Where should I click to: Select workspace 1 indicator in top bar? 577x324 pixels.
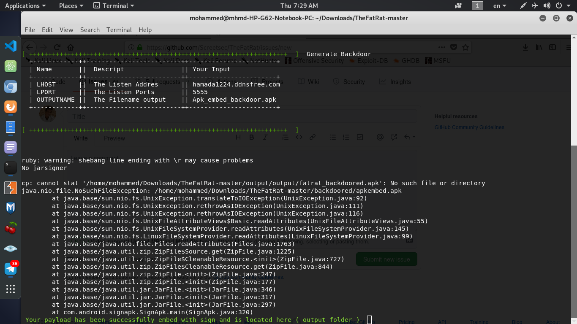pos(477,6)
